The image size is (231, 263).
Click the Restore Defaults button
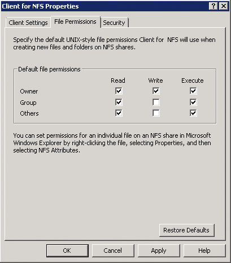pos(186,230)
